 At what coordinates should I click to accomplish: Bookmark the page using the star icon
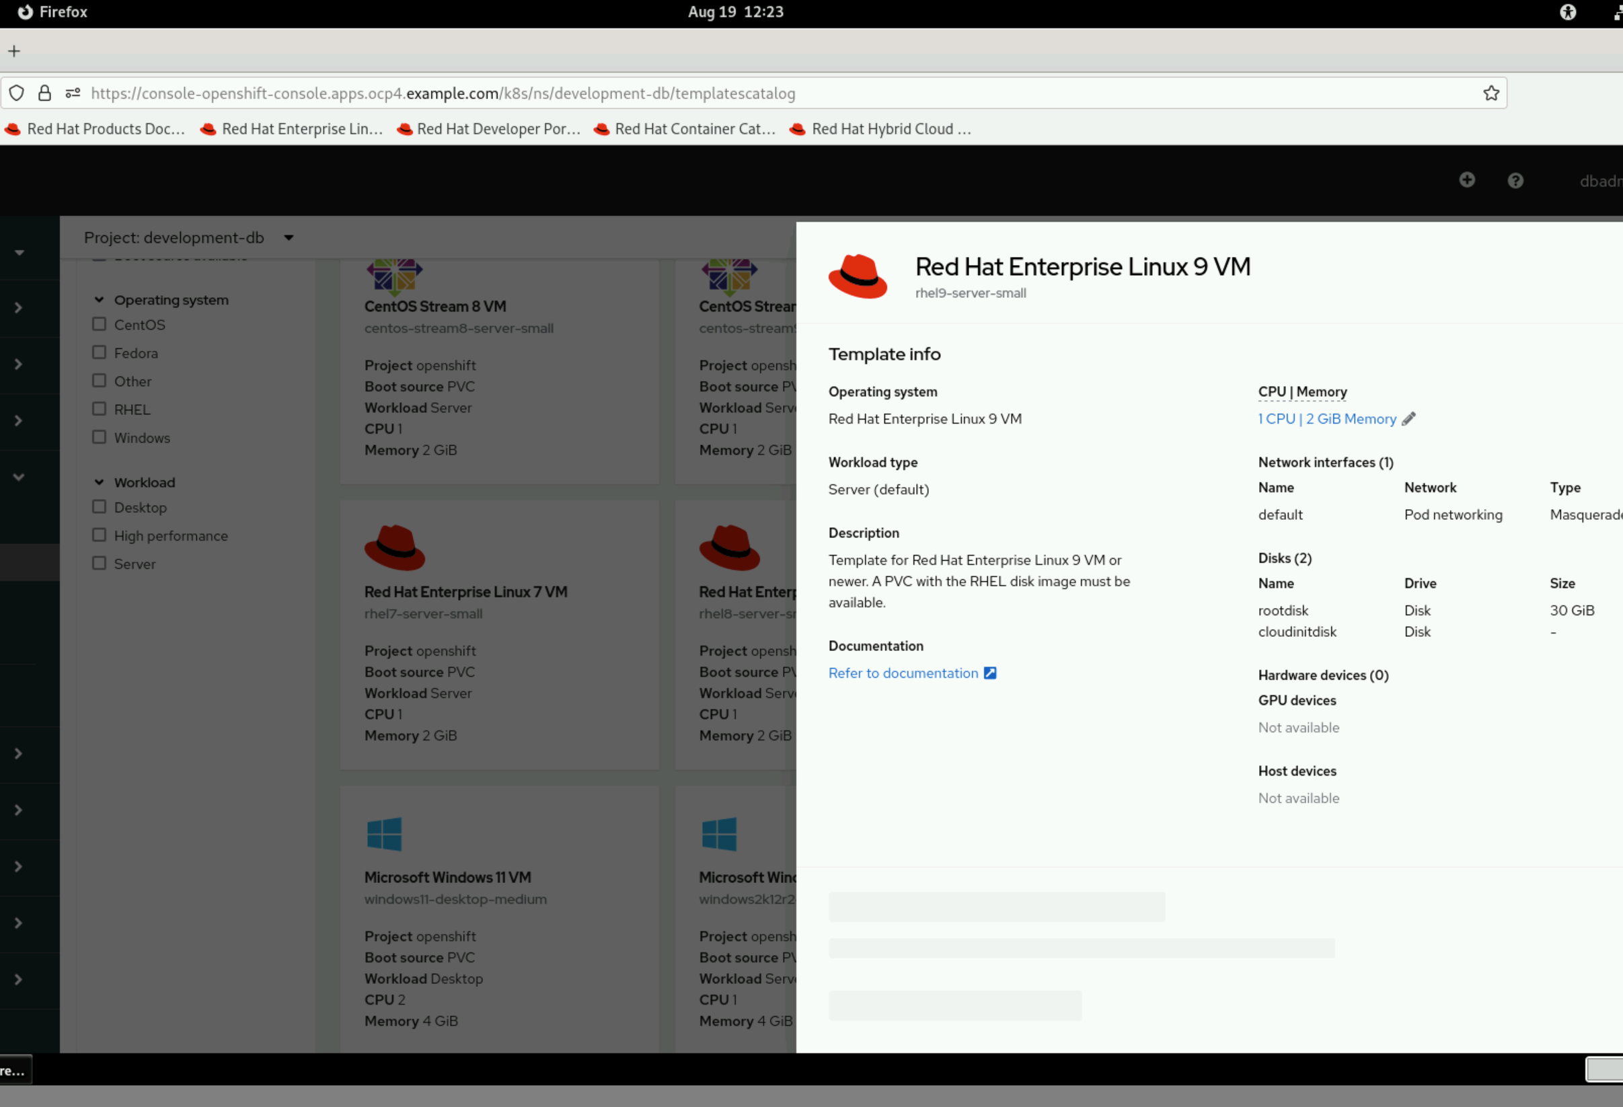[x=1491, y=92]
